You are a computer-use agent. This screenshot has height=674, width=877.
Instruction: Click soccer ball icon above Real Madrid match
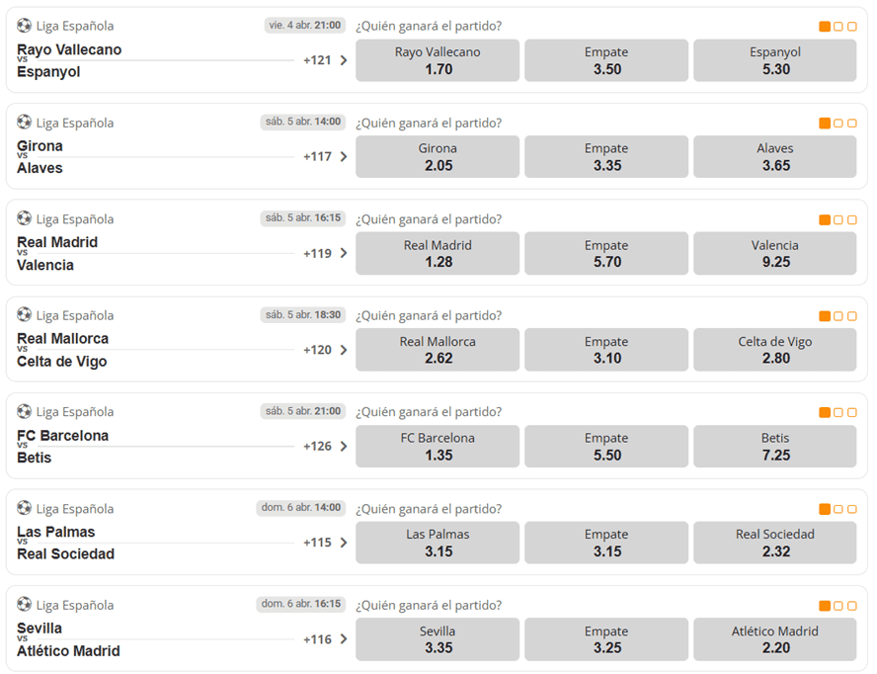(25, 218)
